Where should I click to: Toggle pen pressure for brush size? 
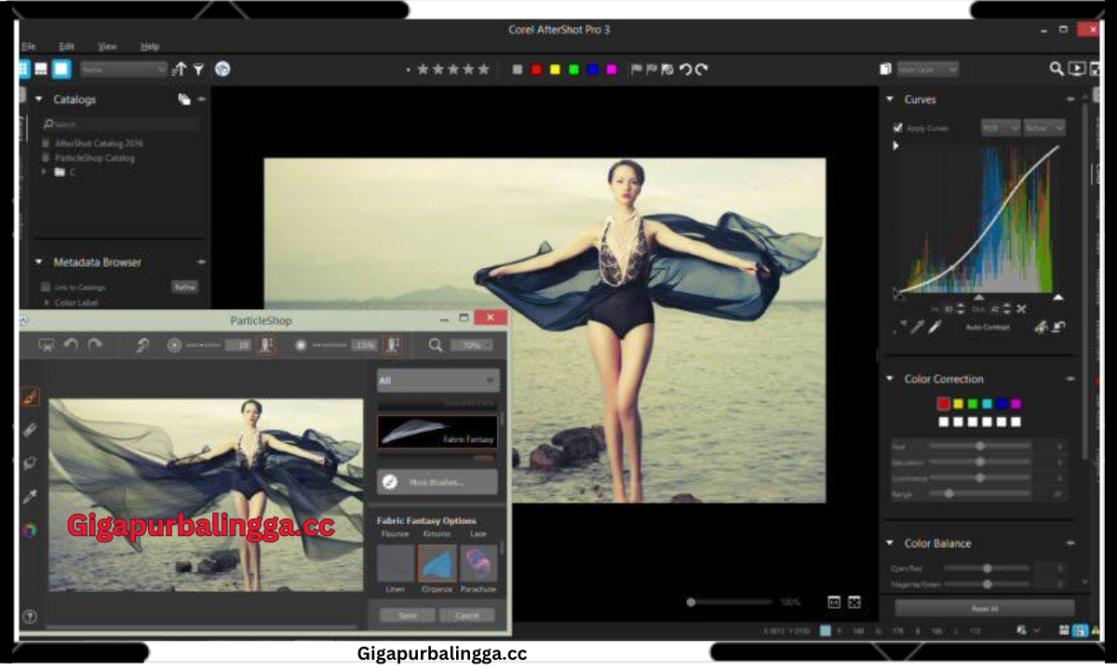pyautogui.click(x=266, y=345)
